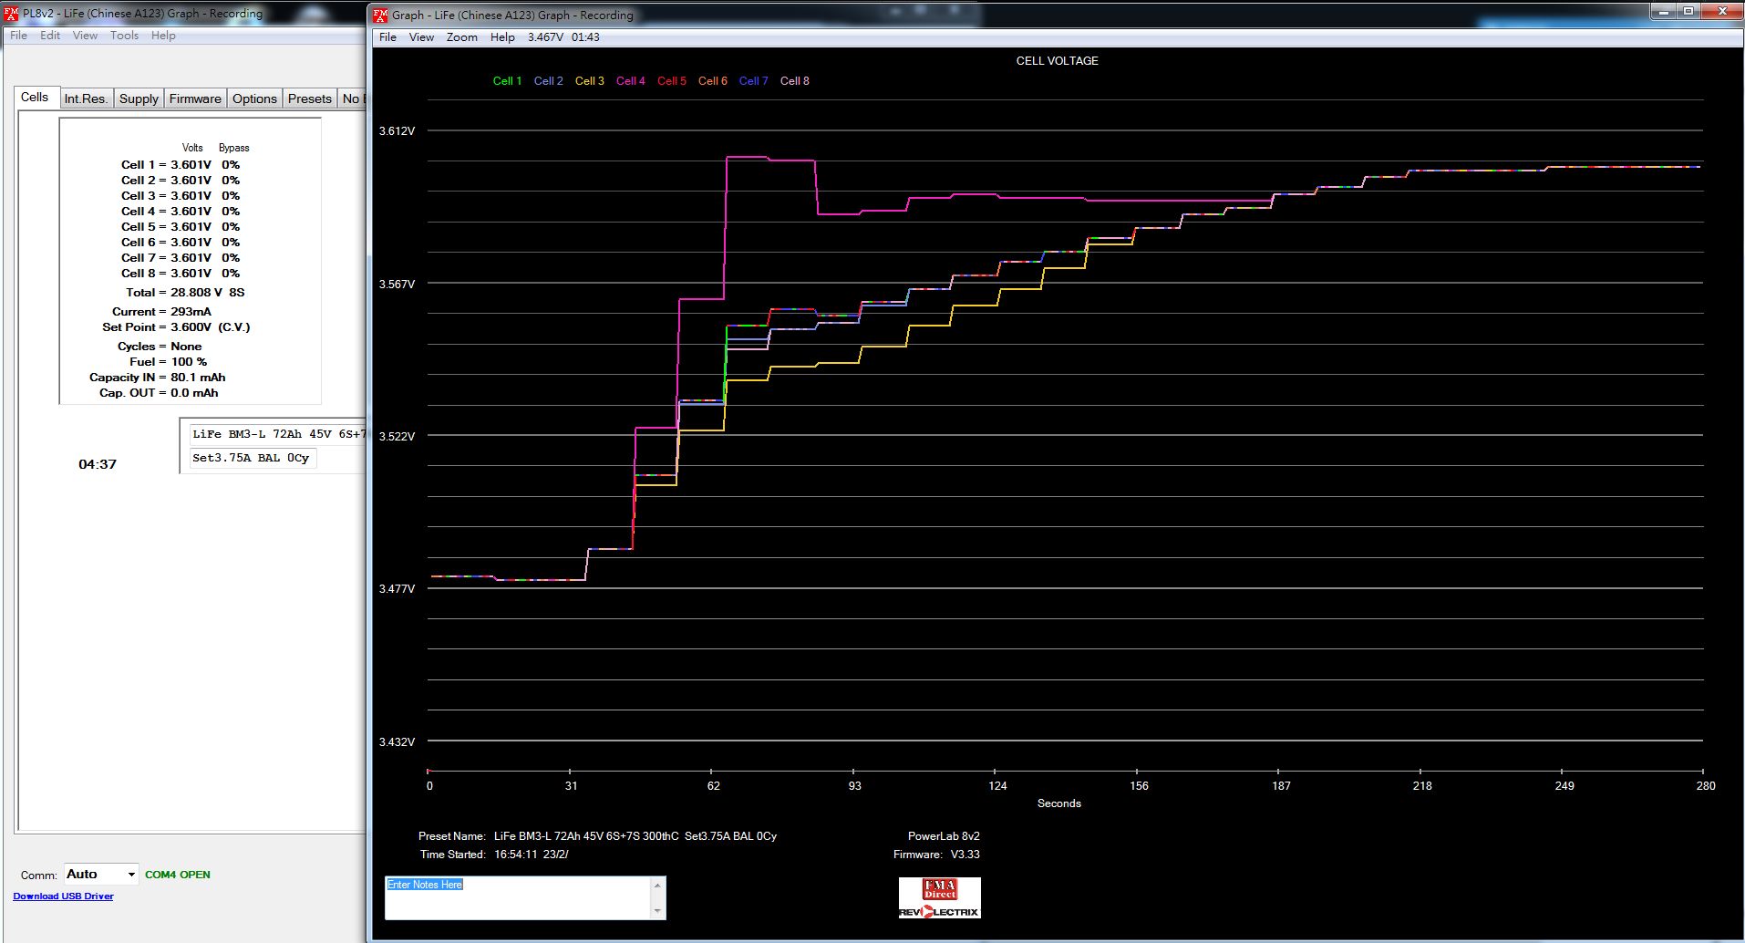Toggle Cell 1 trace in the legend
1745x943 pixels.
507,81
